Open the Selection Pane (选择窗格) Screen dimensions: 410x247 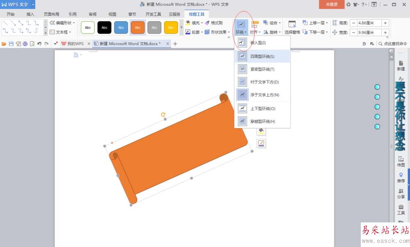(292, 27)
